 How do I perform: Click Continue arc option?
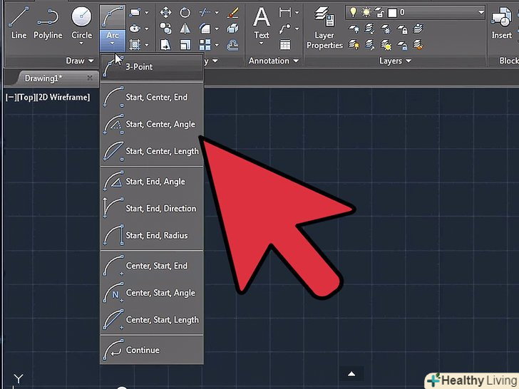(x=152, y=350)
